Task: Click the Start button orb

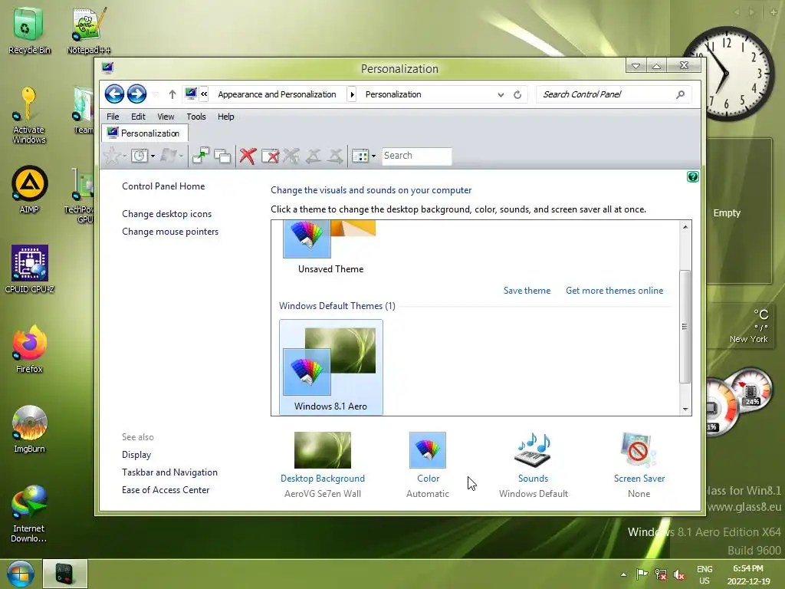Action: (20, 574)
